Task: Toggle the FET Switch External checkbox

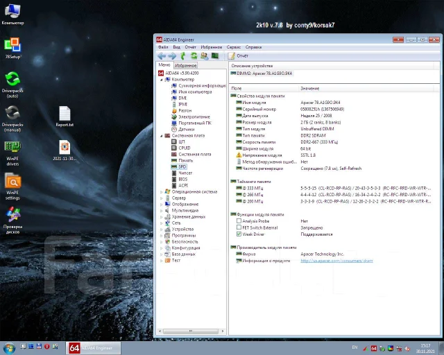Action: pyautogui.click(x=239, y=227)
